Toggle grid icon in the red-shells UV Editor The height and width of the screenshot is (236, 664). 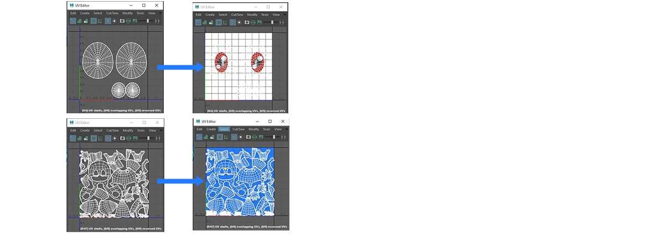(232, 22)
